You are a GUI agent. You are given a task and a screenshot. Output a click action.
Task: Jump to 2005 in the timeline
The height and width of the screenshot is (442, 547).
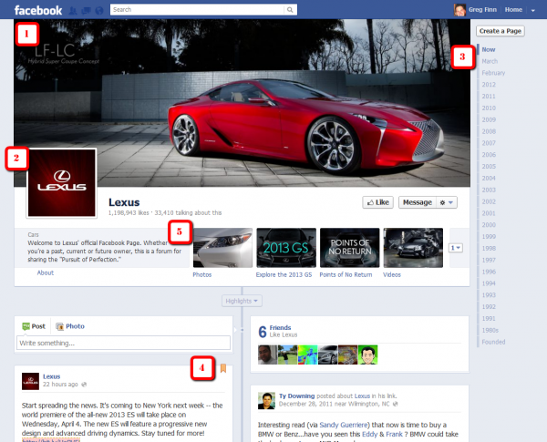(489, 167)
